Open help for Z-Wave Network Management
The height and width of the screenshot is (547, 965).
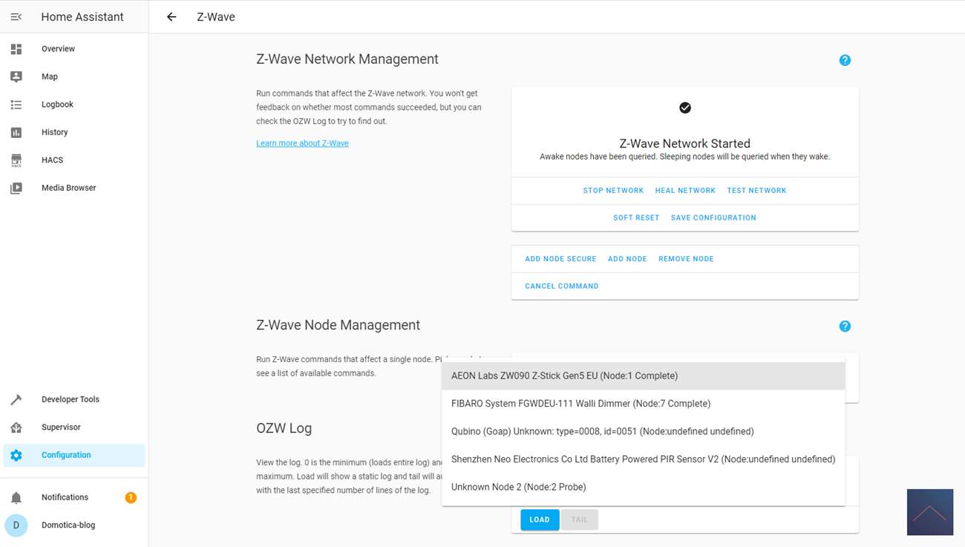coord(845,60)
